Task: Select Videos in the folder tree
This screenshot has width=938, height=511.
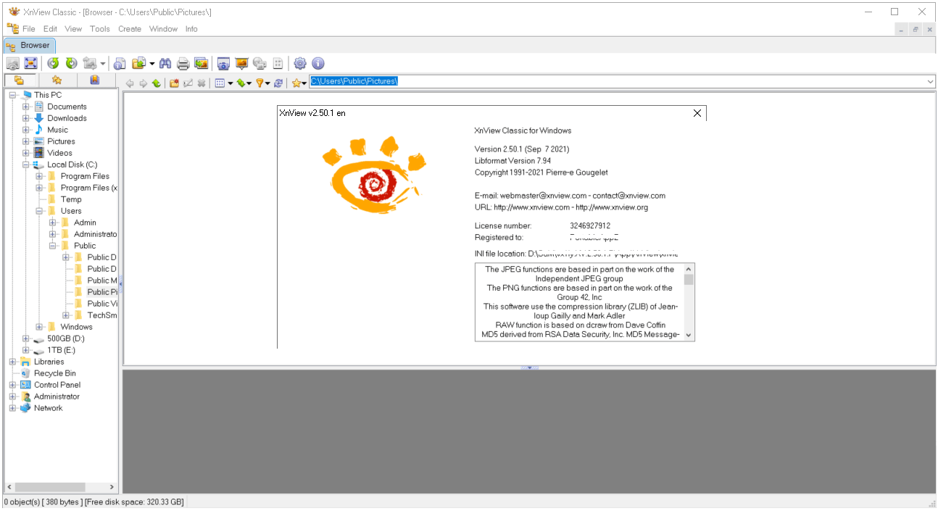Action: pos(59,153)
